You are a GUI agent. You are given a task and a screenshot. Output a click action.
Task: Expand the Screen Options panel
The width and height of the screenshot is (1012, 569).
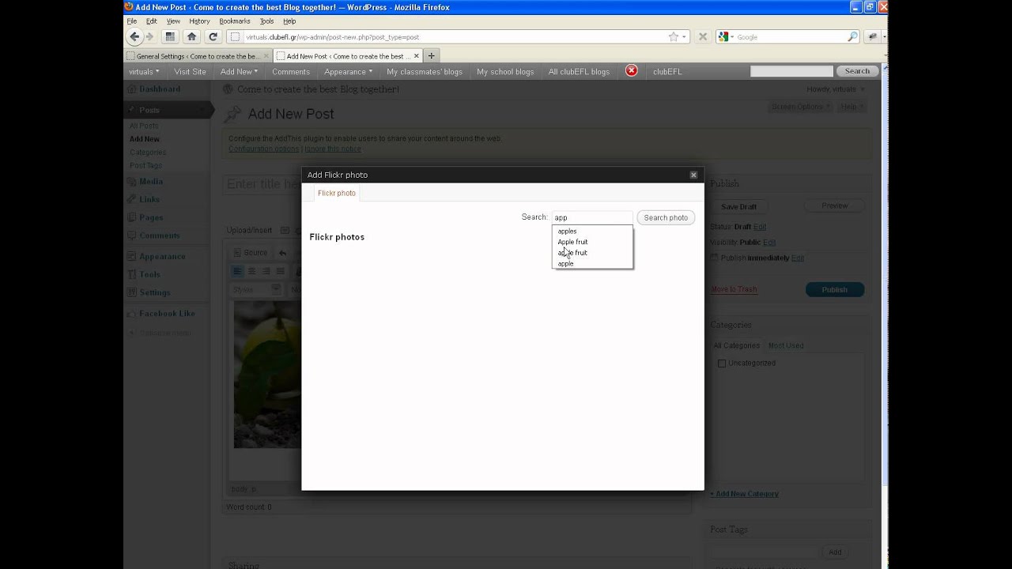801,107
